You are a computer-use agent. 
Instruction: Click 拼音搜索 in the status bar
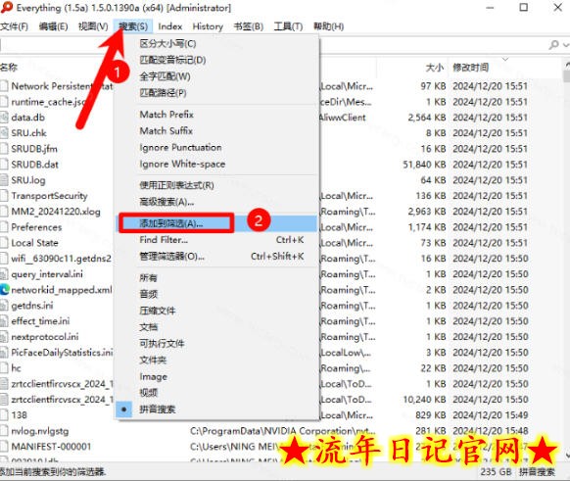537,472
